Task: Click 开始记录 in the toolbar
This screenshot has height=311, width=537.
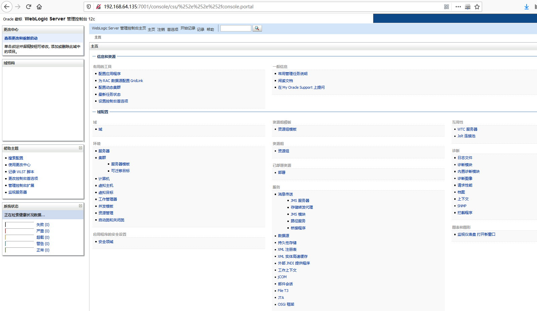Action: pyautogui.click(x=188, y=28)
